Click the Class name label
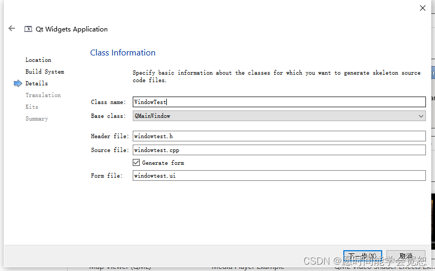Screen dimensions: 435x271 tap(108, 102)
